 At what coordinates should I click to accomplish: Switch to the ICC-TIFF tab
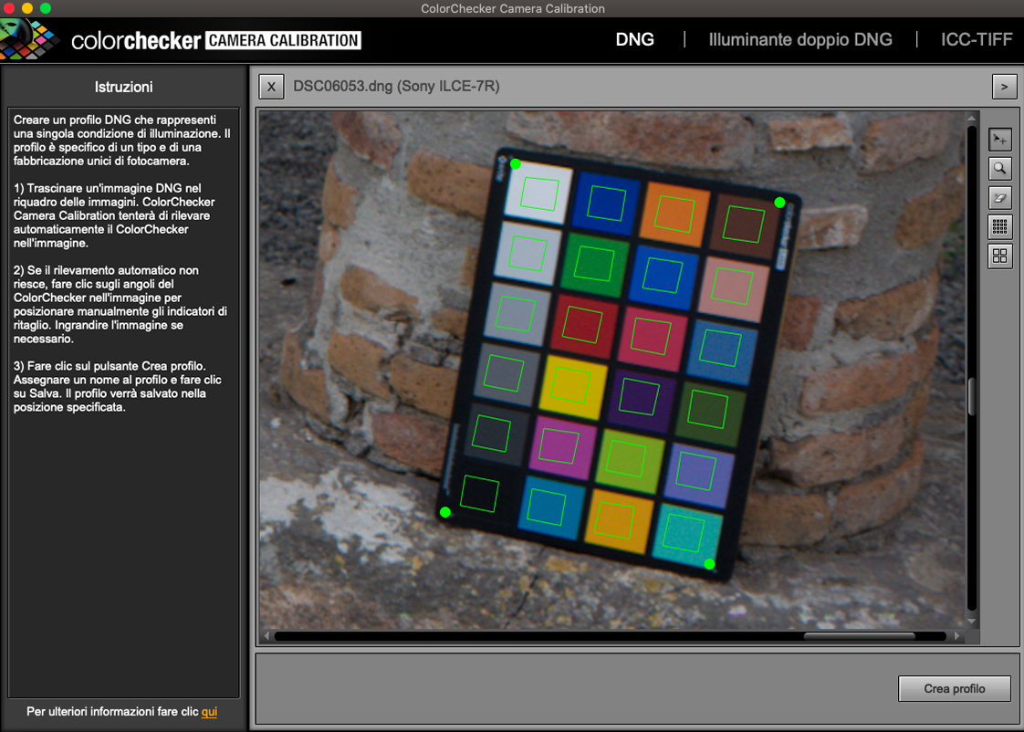pyautogui.click(x=977, y=40)
